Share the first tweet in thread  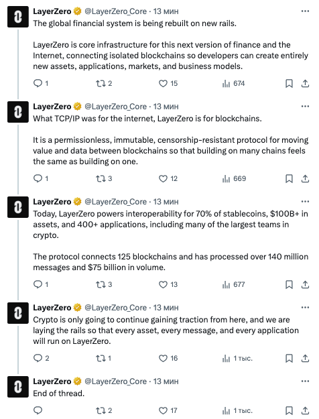pyautogui.click(x=305, y=84)
